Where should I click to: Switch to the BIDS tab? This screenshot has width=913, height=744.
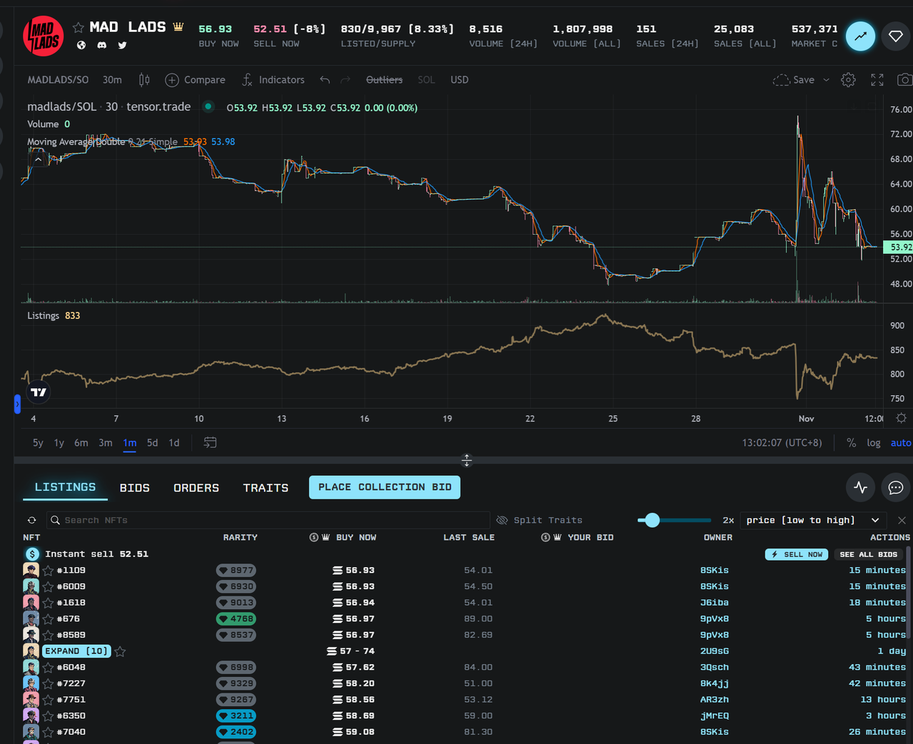coord(134,487)
